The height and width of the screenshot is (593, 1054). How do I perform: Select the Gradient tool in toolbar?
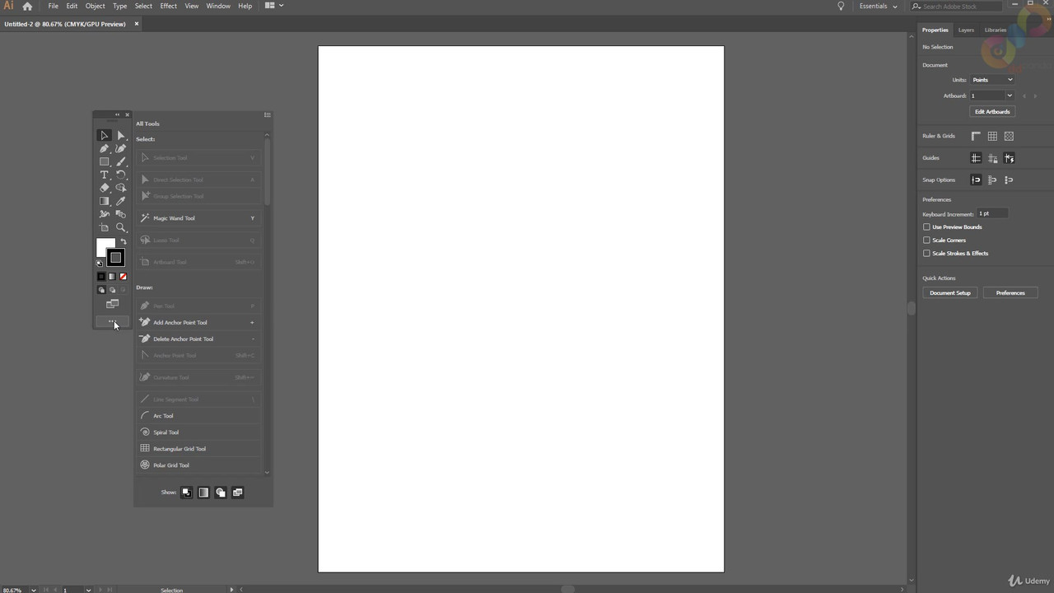tap(104, 201)
